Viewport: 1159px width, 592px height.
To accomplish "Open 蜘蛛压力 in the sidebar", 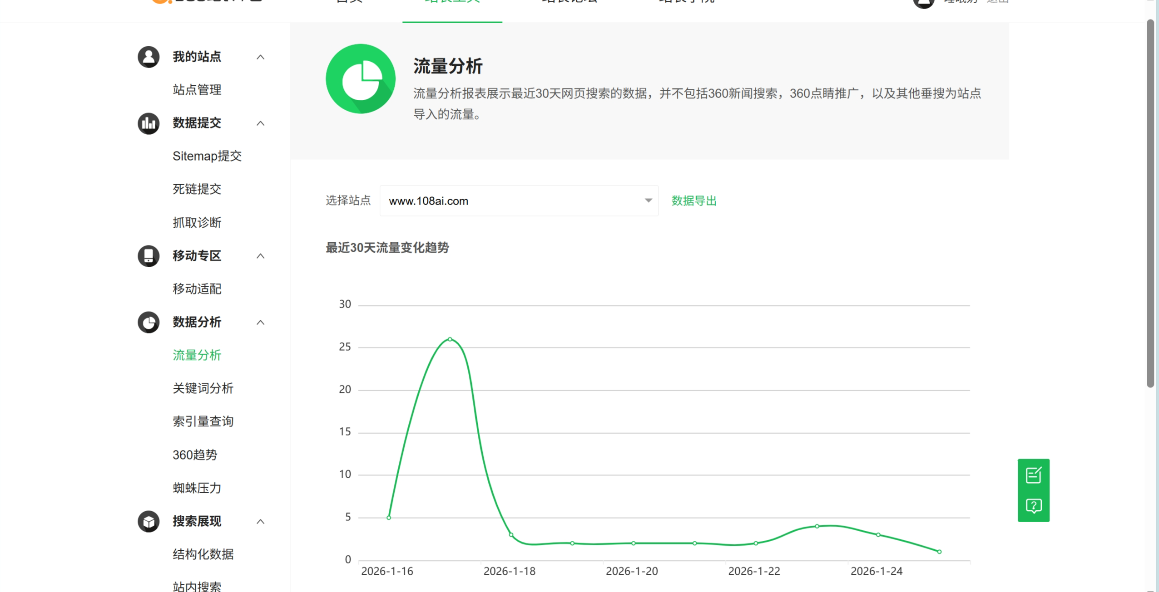I will tap(197, 488).
